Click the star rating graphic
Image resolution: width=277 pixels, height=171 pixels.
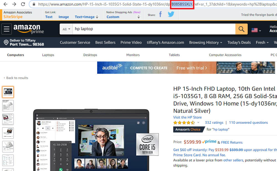pos(184,123)
